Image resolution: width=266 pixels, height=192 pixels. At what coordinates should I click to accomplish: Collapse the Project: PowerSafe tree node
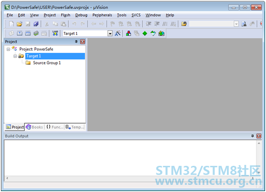pos(8,49)
